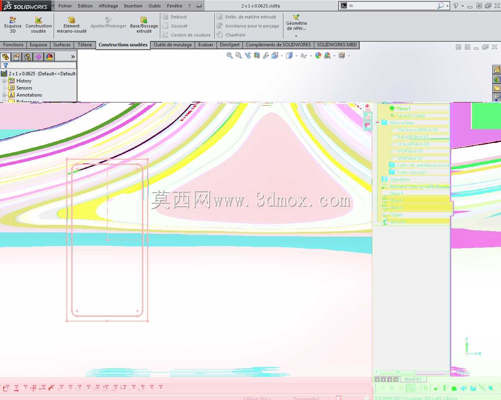Zoom to fit the model view
This screenshot has width=501, height=400.
pos(230,56)
